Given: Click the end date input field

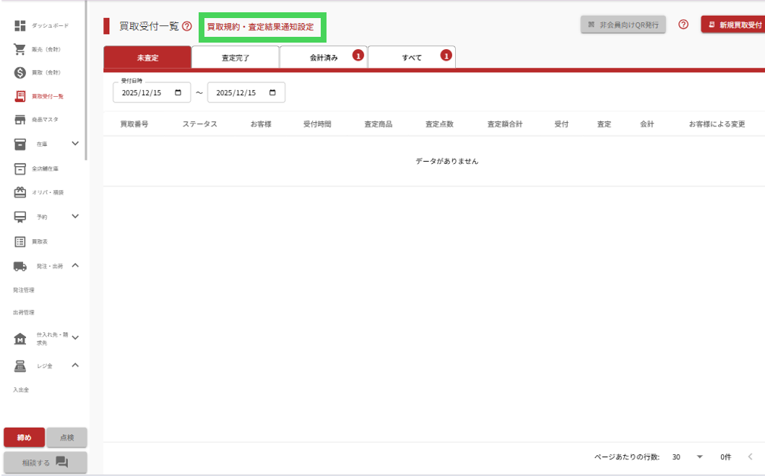Looking at the screenshot, I should (x=240, y=92).
